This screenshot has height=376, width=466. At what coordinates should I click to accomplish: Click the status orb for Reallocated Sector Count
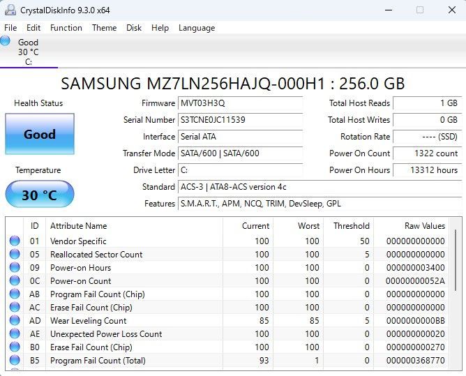15,254
